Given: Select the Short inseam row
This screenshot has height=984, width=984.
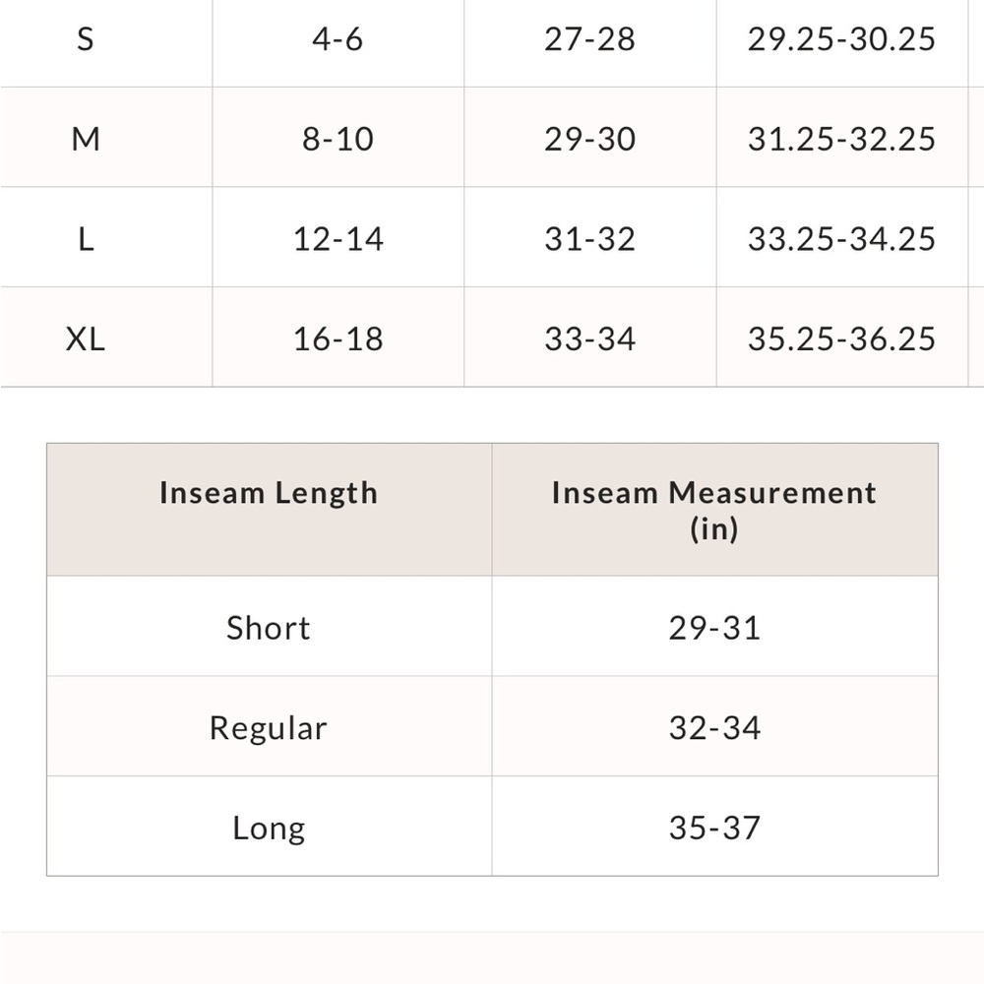Looking at the screenshot, I should [x=493, y=626].
